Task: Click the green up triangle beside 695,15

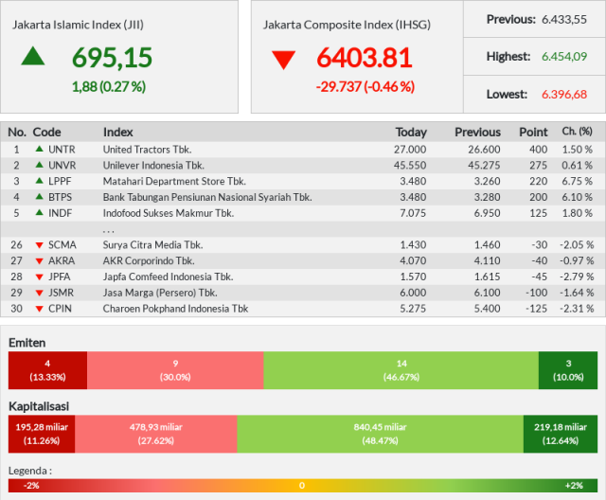Action: pyautogui.click(x=33, y=56)
